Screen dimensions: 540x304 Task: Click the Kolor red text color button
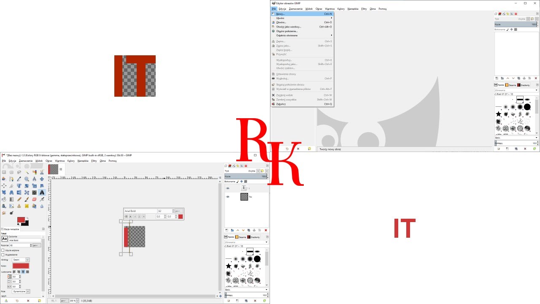pos(21,266)
